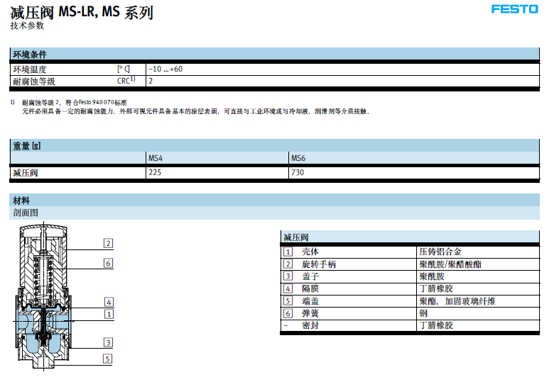
Task: Click boxed number 5 in 端盖 row
Action: pyautogui.click(x=288, y=301)
